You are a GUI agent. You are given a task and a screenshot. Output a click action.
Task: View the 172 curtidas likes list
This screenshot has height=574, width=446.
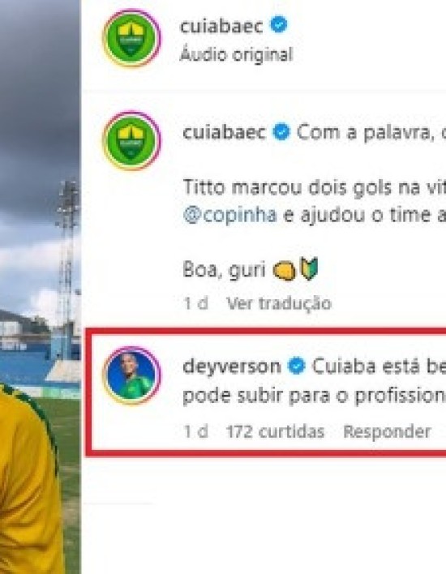tap(276, 432)
